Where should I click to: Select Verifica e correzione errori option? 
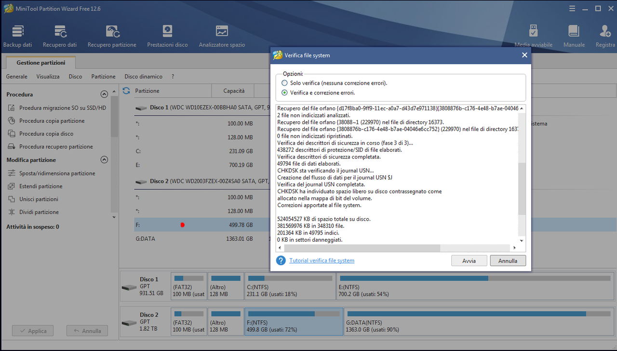(284, 93)
